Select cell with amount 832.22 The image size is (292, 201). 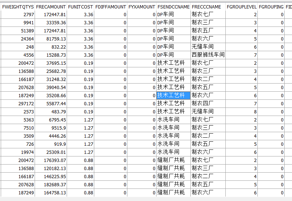pyautogui.click(x=51, y=47)
